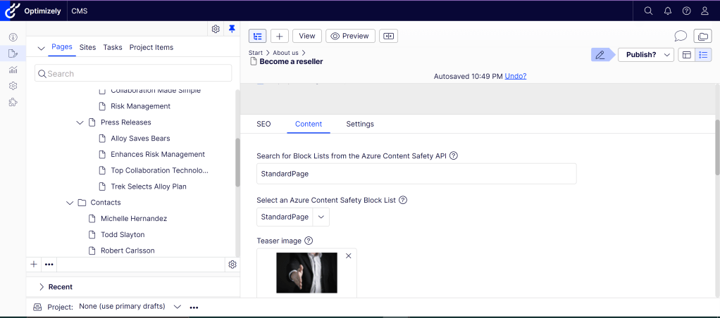Open the Sites tab

pyautogui.click(x=87, y=47)
